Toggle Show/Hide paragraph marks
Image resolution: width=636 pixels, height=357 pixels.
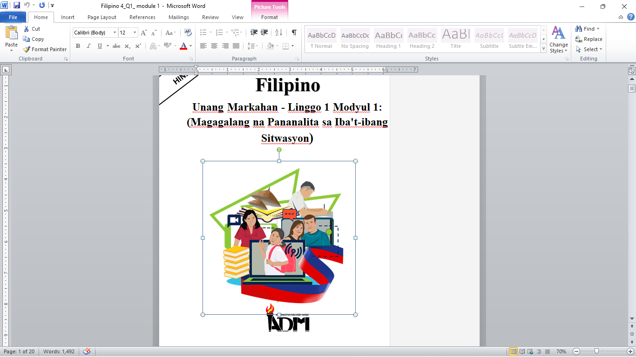click(x=294, y=33)
